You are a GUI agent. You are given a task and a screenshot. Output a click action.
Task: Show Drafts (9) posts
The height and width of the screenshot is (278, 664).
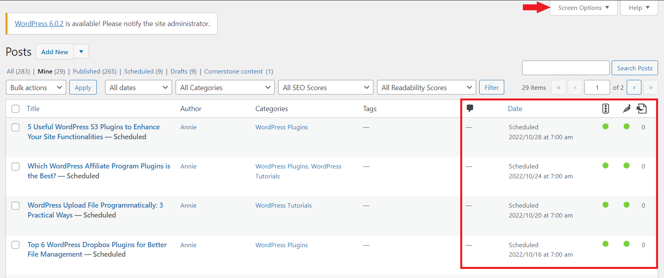point(184,72)
